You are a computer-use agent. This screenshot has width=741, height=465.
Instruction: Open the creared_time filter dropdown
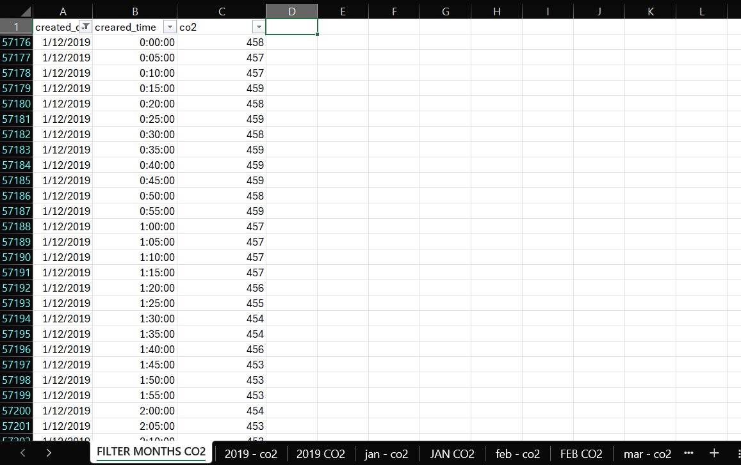coord(170,27)
